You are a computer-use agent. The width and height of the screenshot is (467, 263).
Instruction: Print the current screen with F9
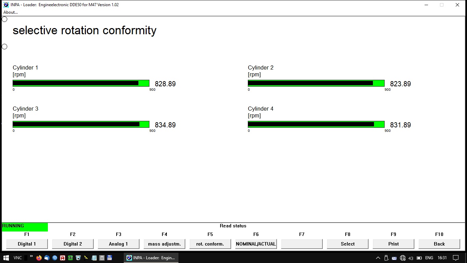[x=393, y=244]
